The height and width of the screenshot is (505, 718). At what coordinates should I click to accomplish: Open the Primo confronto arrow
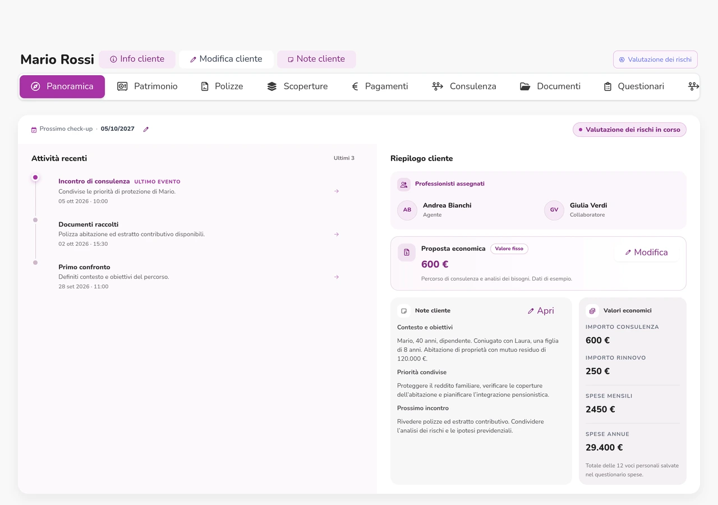[x=337, y=277]
